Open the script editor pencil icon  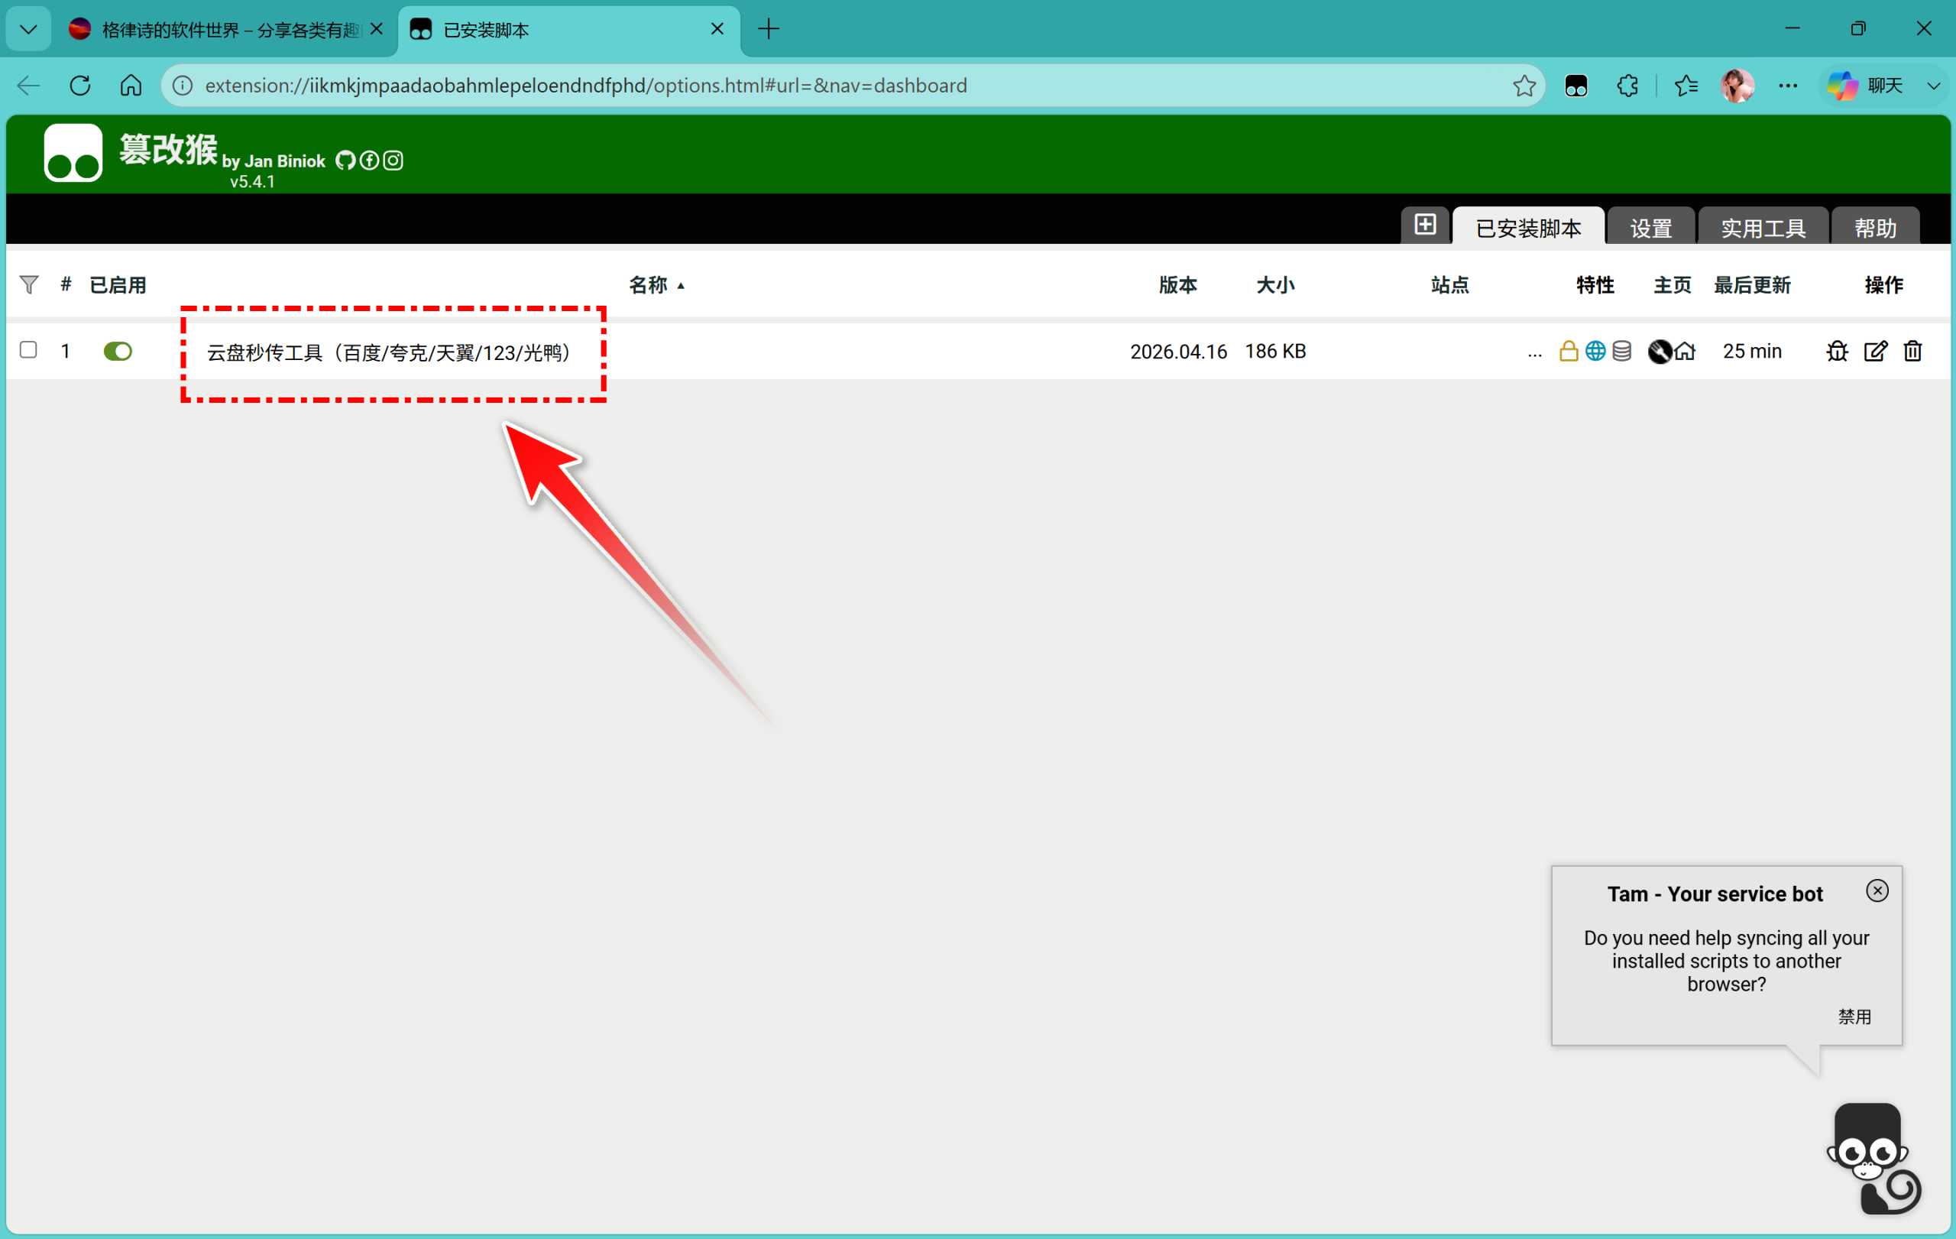(1875, 351)
